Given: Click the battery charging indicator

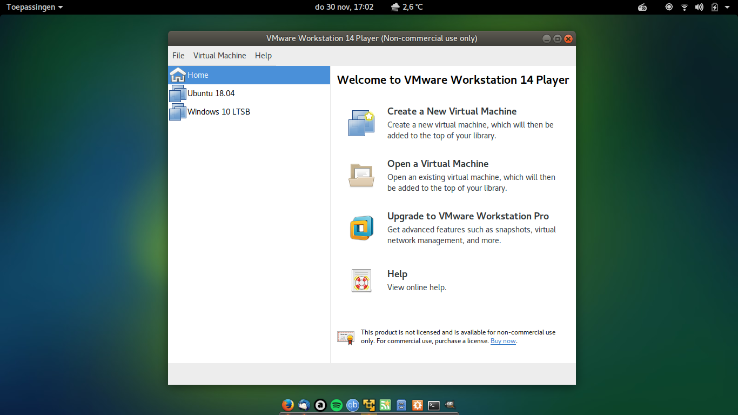Looking at the screenshot, I should tap(715, 7).
